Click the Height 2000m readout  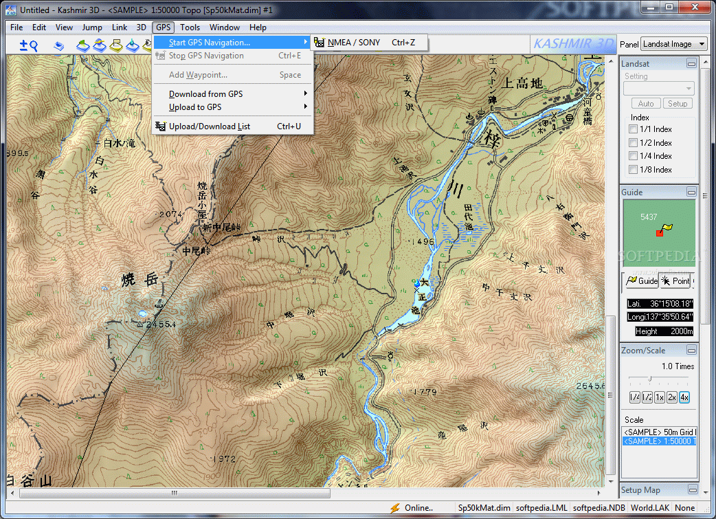tap(664, 331)
